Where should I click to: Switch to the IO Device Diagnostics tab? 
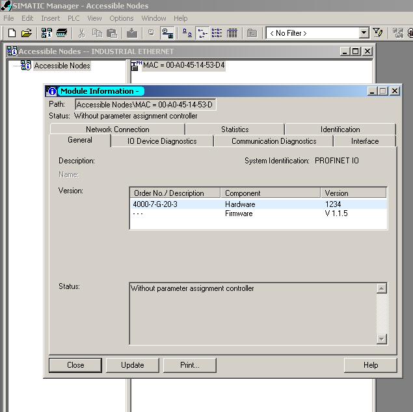point(162,141)
